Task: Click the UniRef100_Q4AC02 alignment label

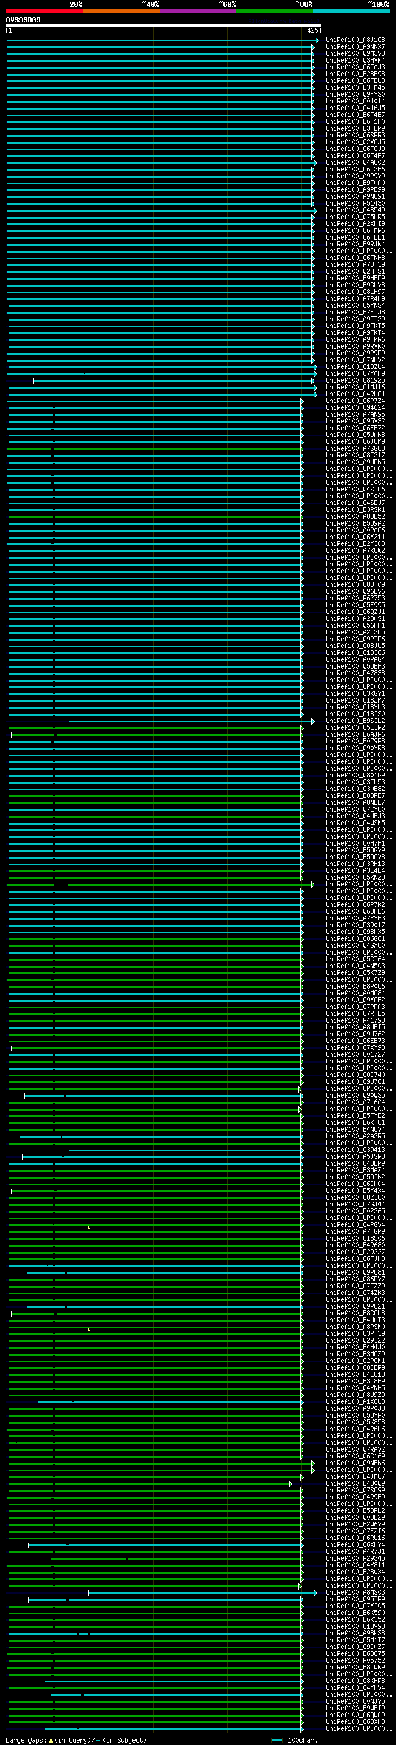Action: coord(355,163)
